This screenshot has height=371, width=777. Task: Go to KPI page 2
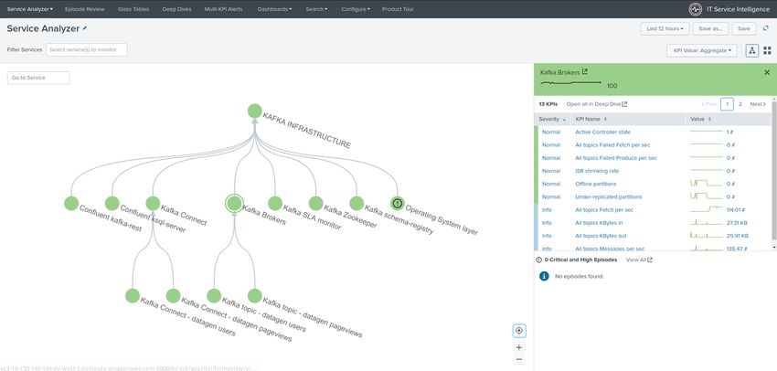(x=740, y=104)
